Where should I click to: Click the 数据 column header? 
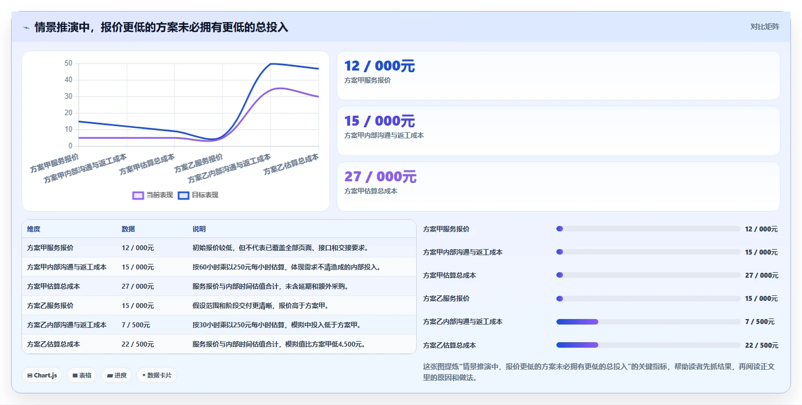128,229
